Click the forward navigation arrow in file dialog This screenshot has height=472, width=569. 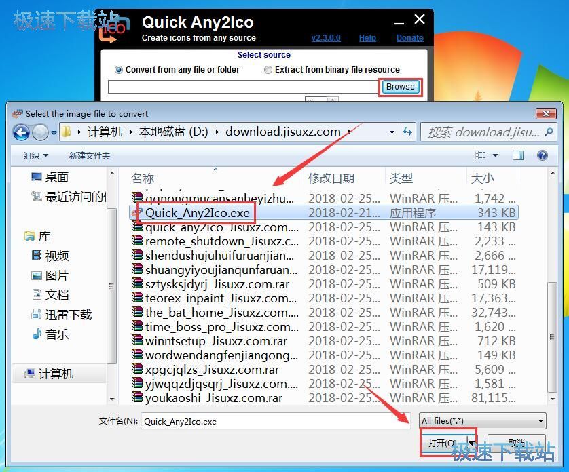pyautogui.click(x=40, y=132)
